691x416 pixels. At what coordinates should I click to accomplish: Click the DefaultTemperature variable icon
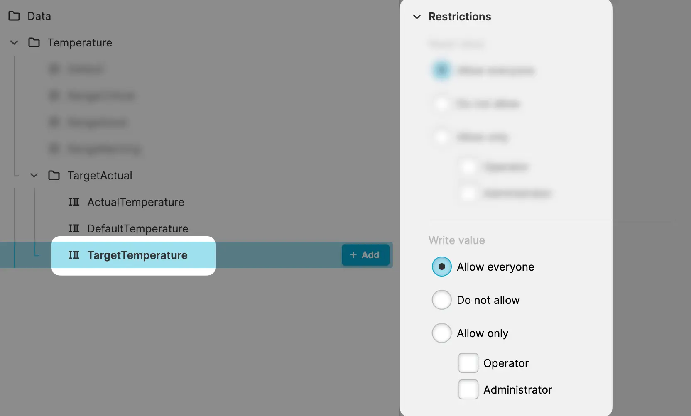(x=74, y=229)
